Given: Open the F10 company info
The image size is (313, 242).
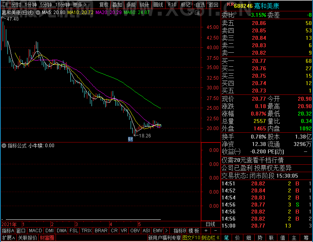Looking at the screenshot, I should click(172, 5).
